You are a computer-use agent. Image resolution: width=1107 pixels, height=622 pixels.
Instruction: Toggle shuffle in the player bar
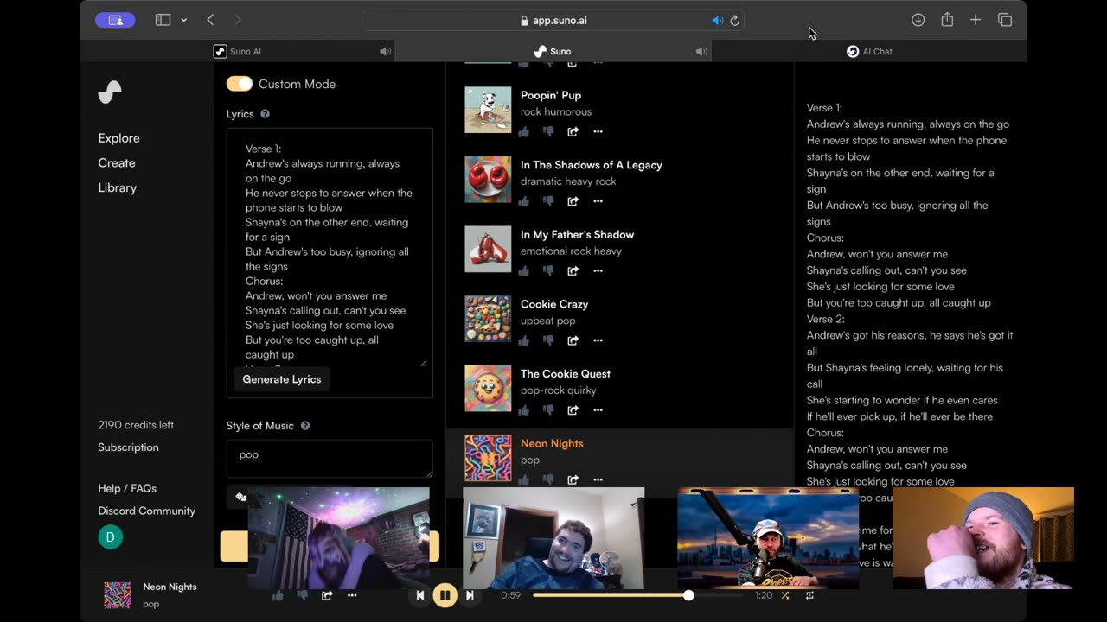tap(785, 595)
